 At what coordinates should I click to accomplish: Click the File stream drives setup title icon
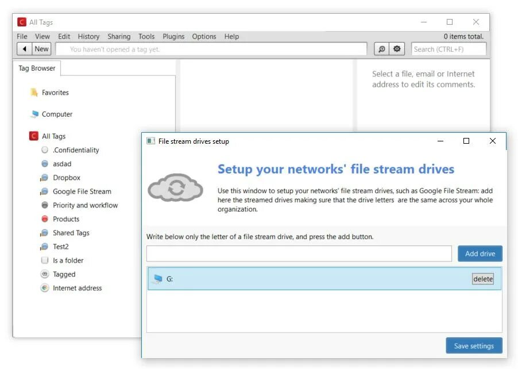coord(150,141)
